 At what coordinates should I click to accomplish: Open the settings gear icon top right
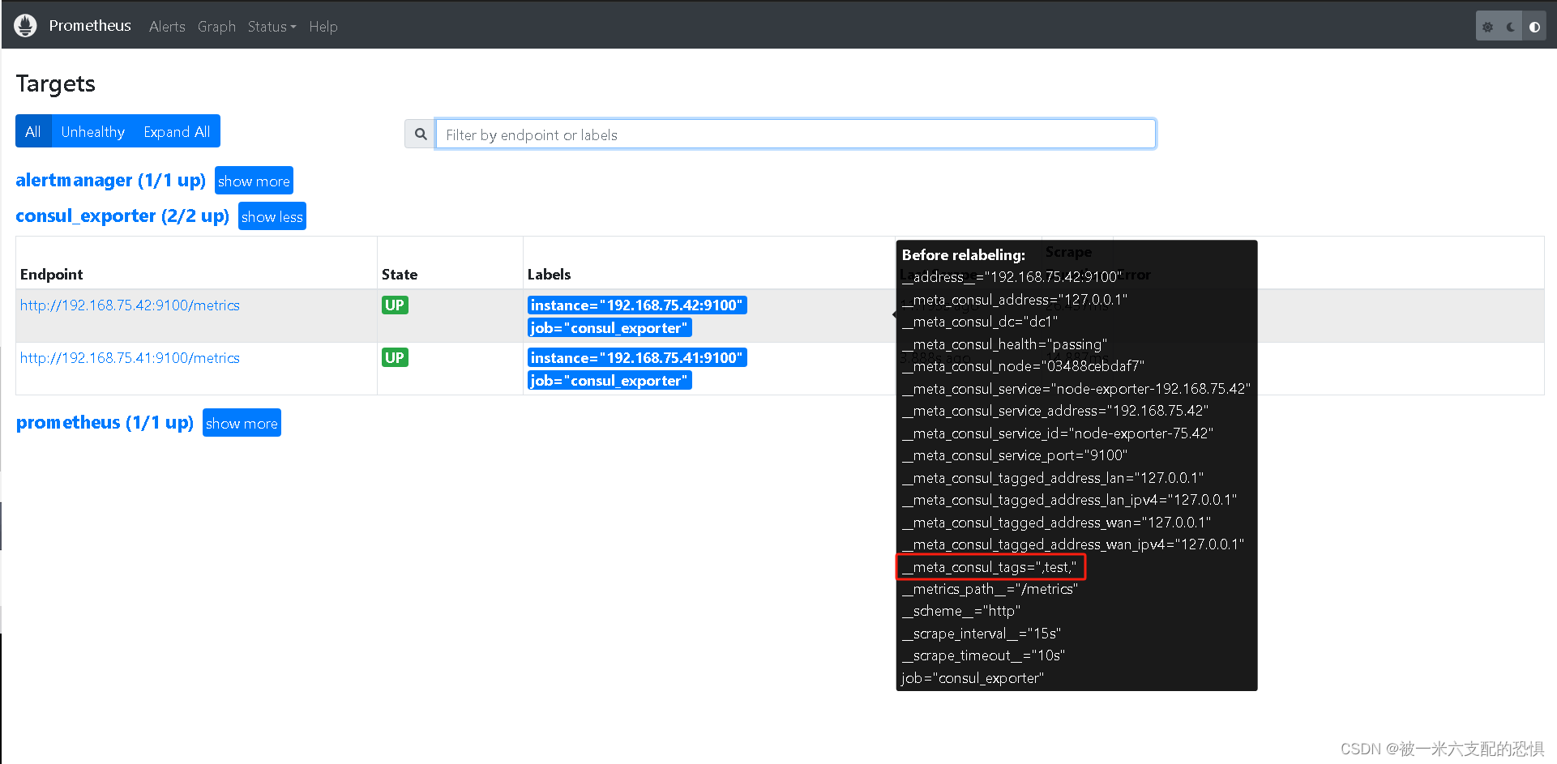[x=1487, y=25]
